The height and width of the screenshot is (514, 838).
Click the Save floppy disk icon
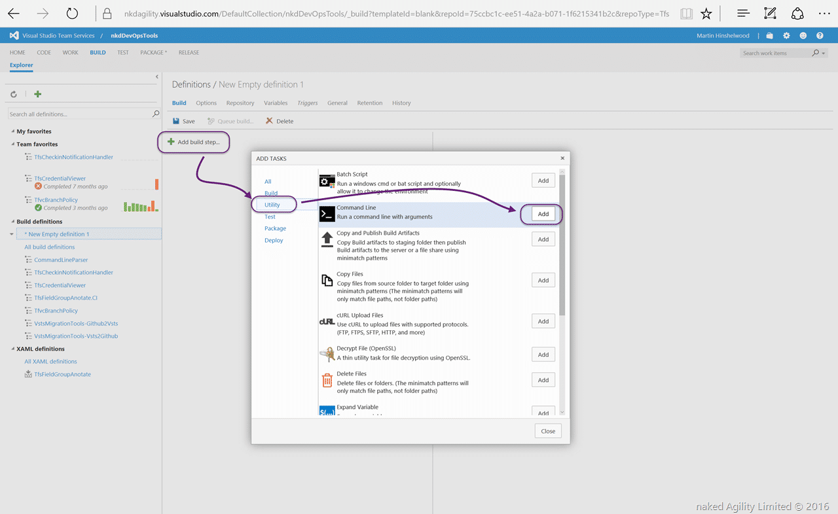pos(176,121)
